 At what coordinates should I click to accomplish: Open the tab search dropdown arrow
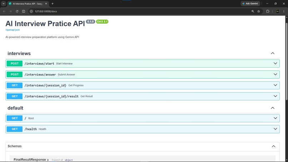click(4, 4)
